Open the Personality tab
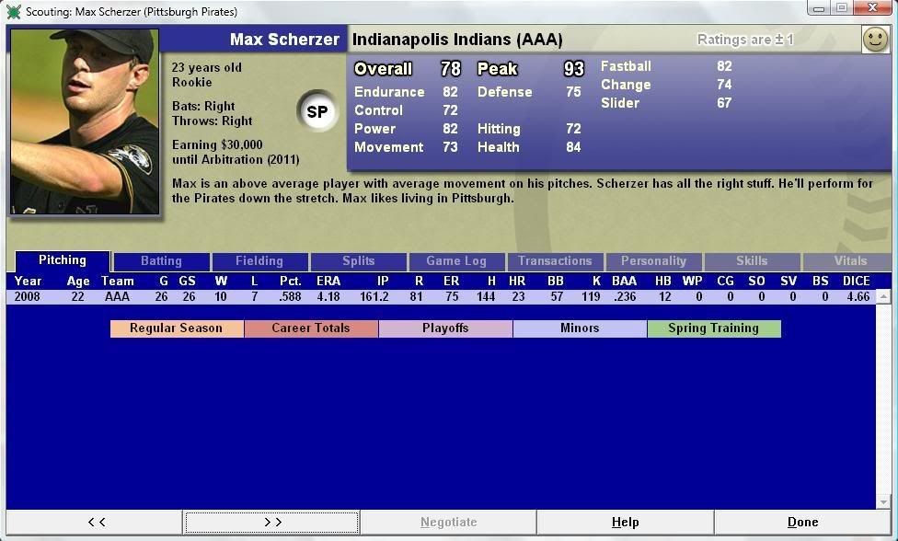898x541 pixels. (x=653, y=261)
